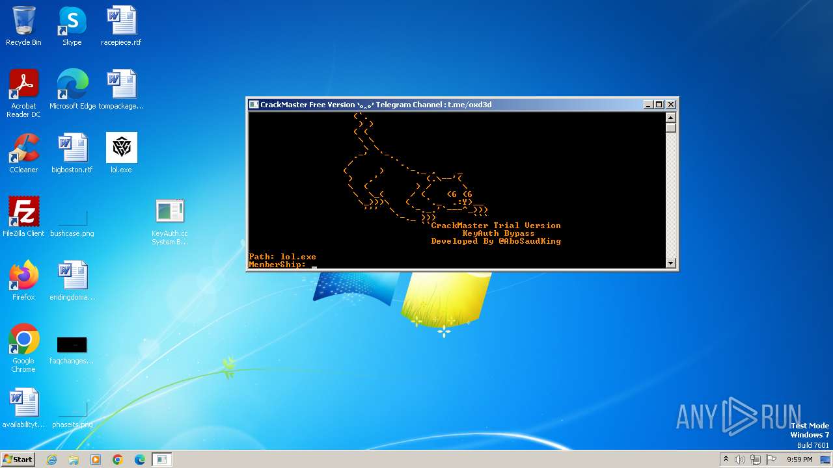This screenshot has height=468, width=833.
Task: Launch Skype from the desktop
Action: point(72,26)
